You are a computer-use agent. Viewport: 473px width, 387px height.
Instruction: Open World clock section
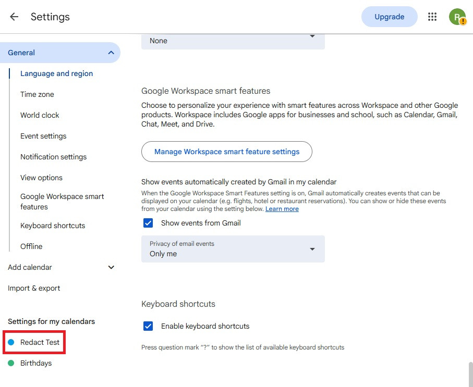40,115
